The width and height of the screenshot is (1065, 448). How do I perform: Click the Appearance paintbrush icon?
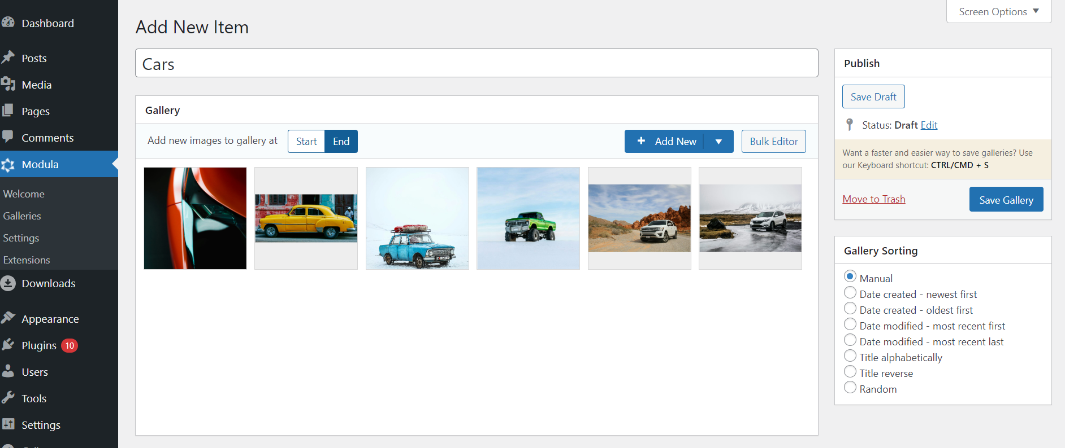click(8, 318)
